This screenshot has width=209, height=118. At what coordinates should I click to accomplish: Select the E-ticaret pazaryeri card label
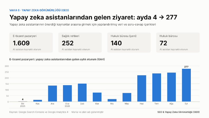point(25,36)
